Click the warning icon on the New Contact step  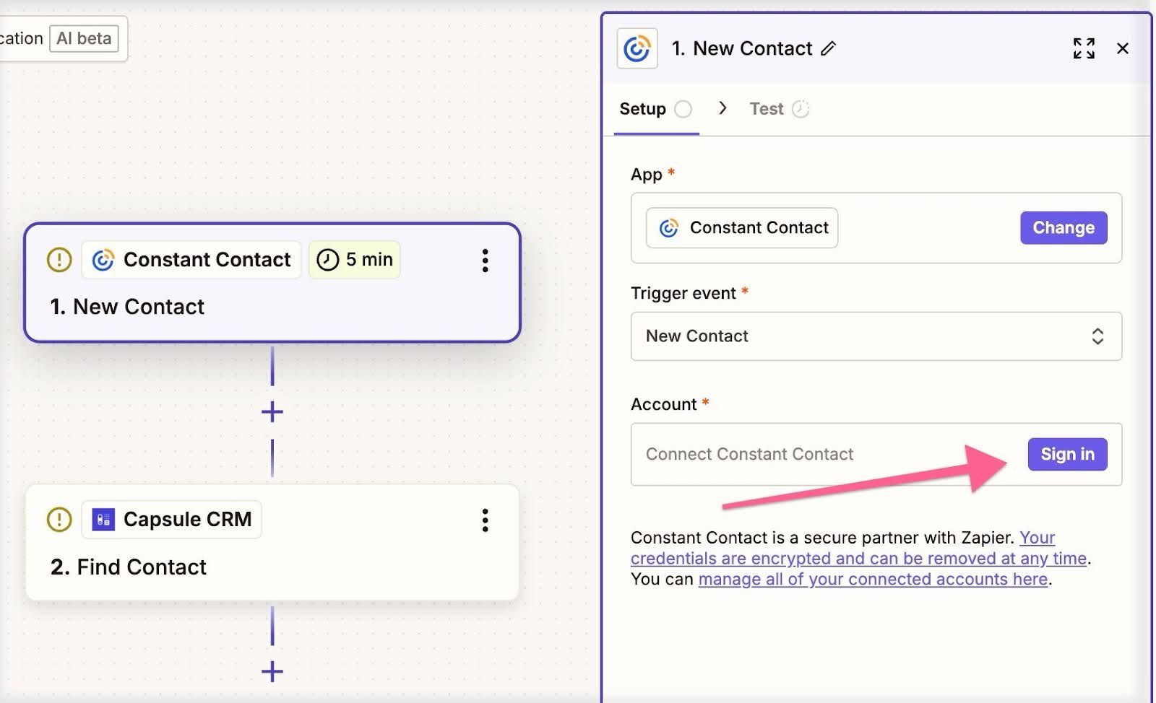[59, 260]
